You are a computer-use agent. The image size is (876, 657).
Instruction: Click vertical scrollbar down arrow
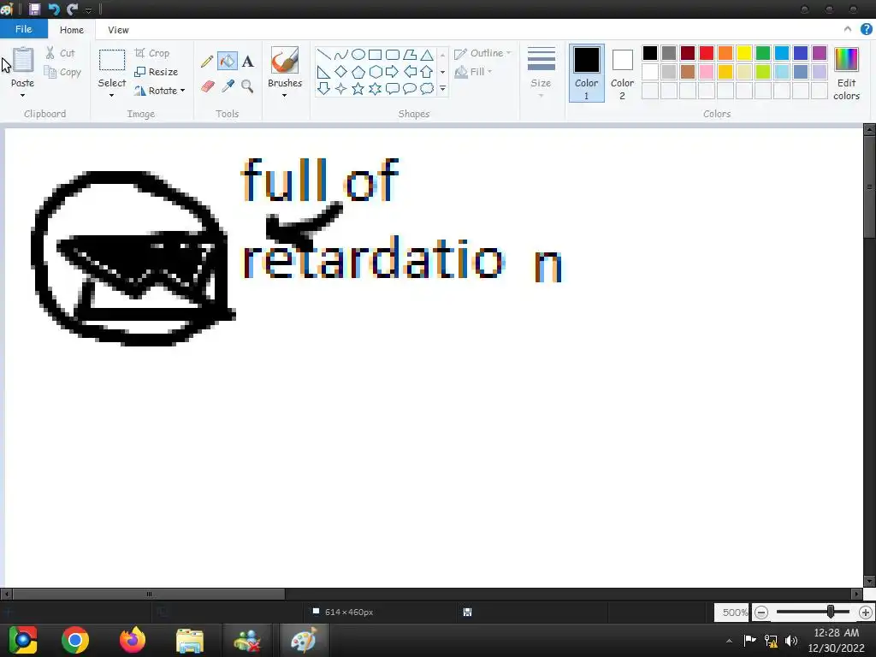coord(869,581)
